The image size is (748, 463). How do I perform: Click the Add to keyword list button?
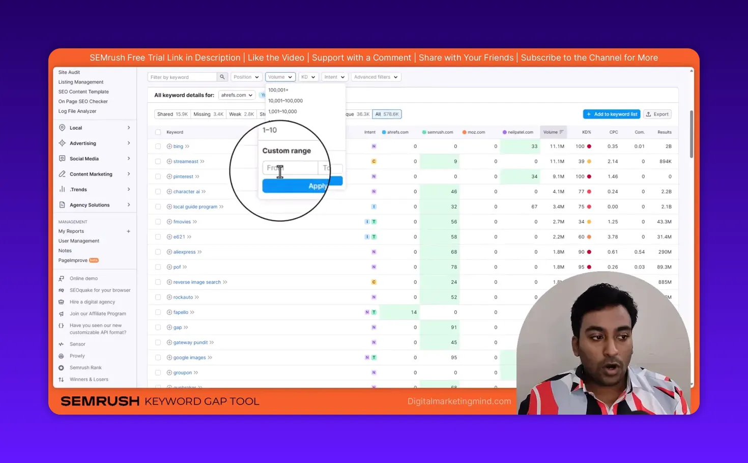tap(611, 113)
